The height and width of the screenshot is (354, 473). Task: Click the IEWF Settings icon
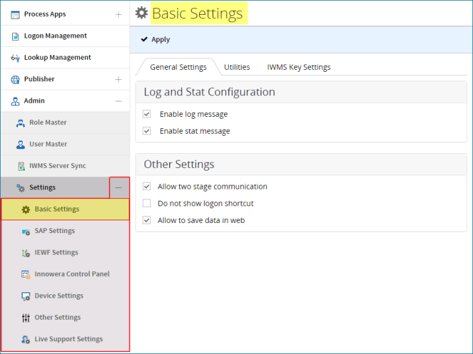point(26,253)
